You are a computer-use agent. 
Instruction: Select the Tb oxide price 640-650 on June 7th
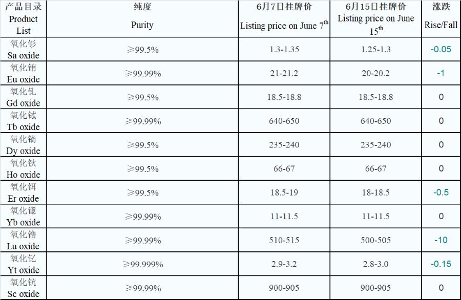click(x=284, y=121)
